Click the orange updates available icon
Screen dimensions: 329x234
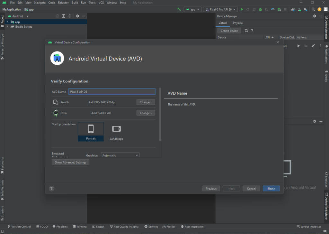coord(319,9)
